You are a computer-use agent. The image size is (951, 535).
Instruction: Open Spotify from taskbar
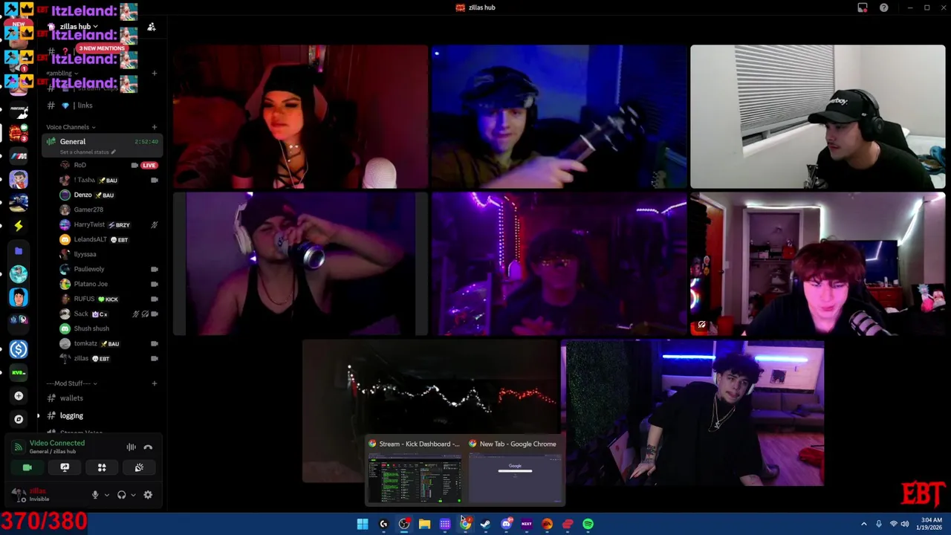coord(588,524)
